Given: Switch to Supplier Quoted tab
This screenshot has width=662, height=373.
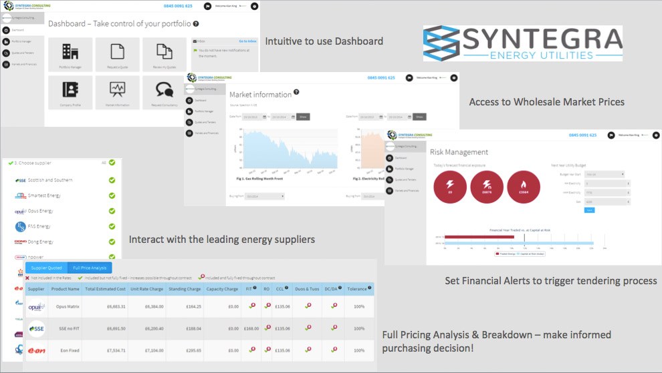Looking at the screenshot, I should 46,268.
